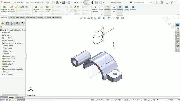
Task: Undo the last action
Action: 75,3
